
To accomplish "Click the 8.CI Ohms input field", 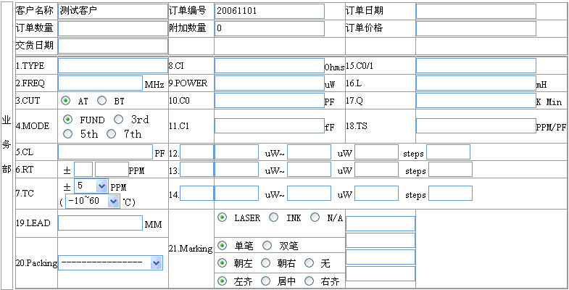I will tap(270, 66).
